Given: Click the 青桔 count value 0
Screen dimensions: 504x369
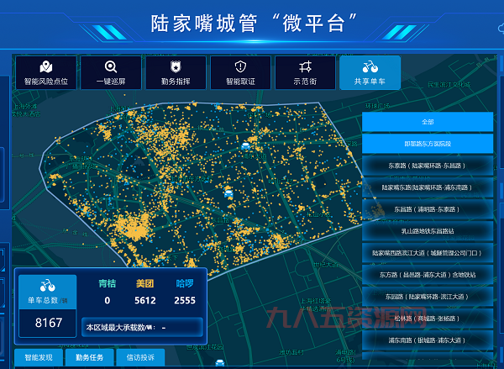Looking at the screenshot, I should pos(108,300).
